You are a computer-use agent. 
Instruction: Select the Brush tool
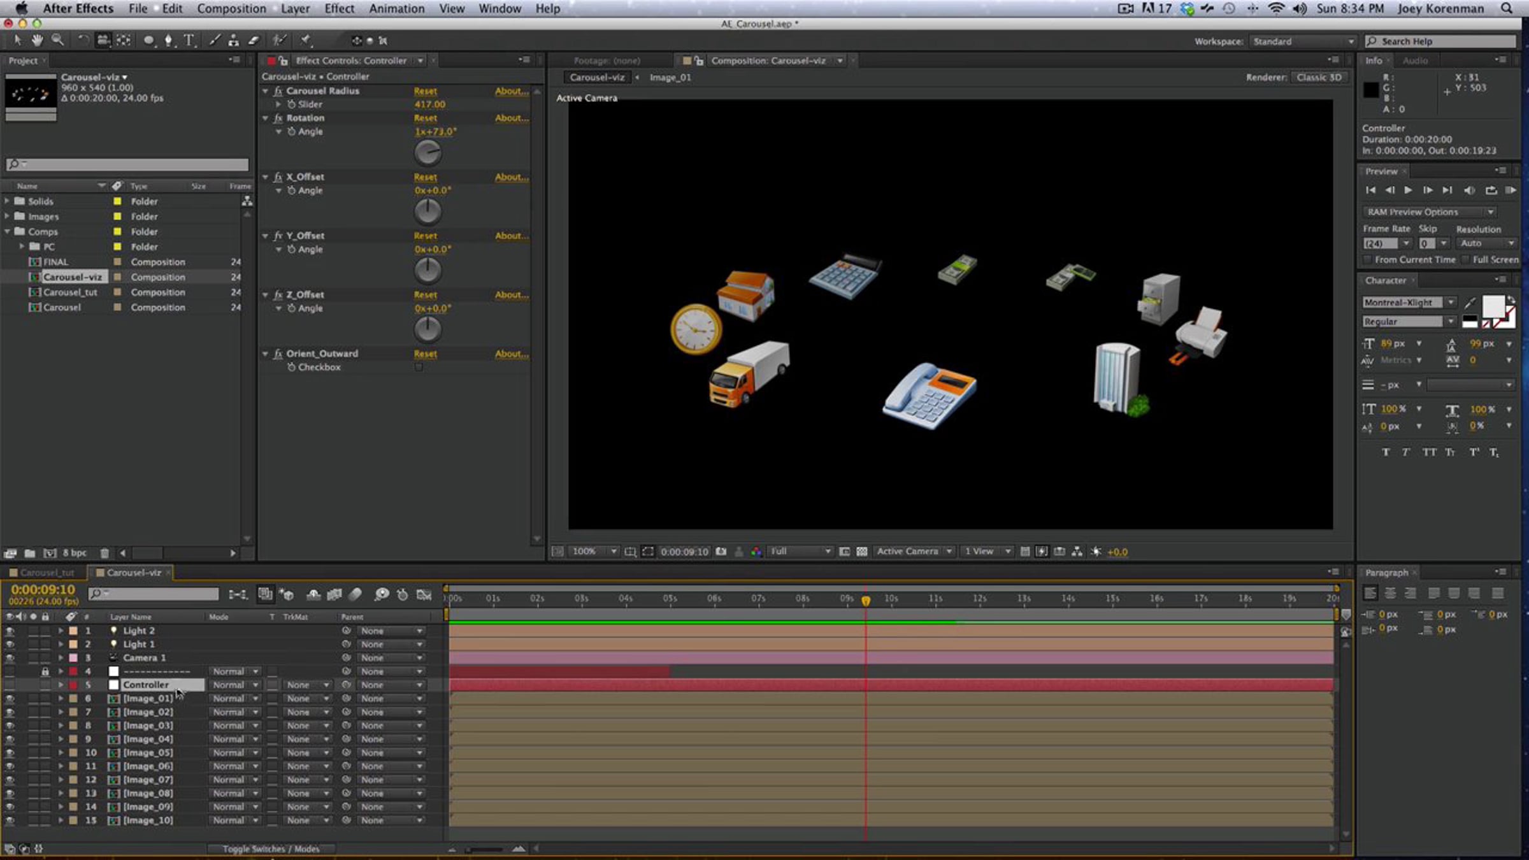click(215, 40)
